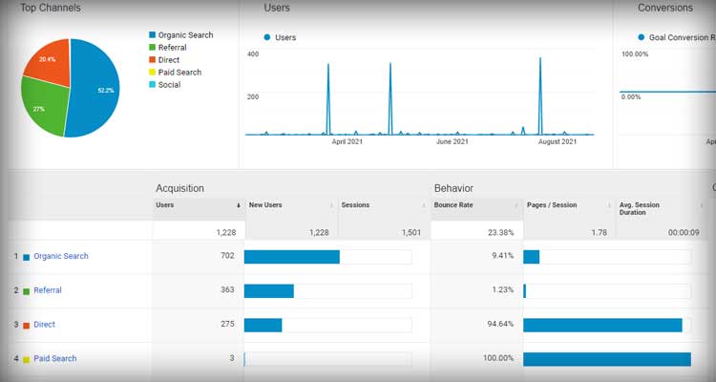This screenshot has height=382, width=716.
Task: Click the Conversions heading
Action: [x=665, y=8]
